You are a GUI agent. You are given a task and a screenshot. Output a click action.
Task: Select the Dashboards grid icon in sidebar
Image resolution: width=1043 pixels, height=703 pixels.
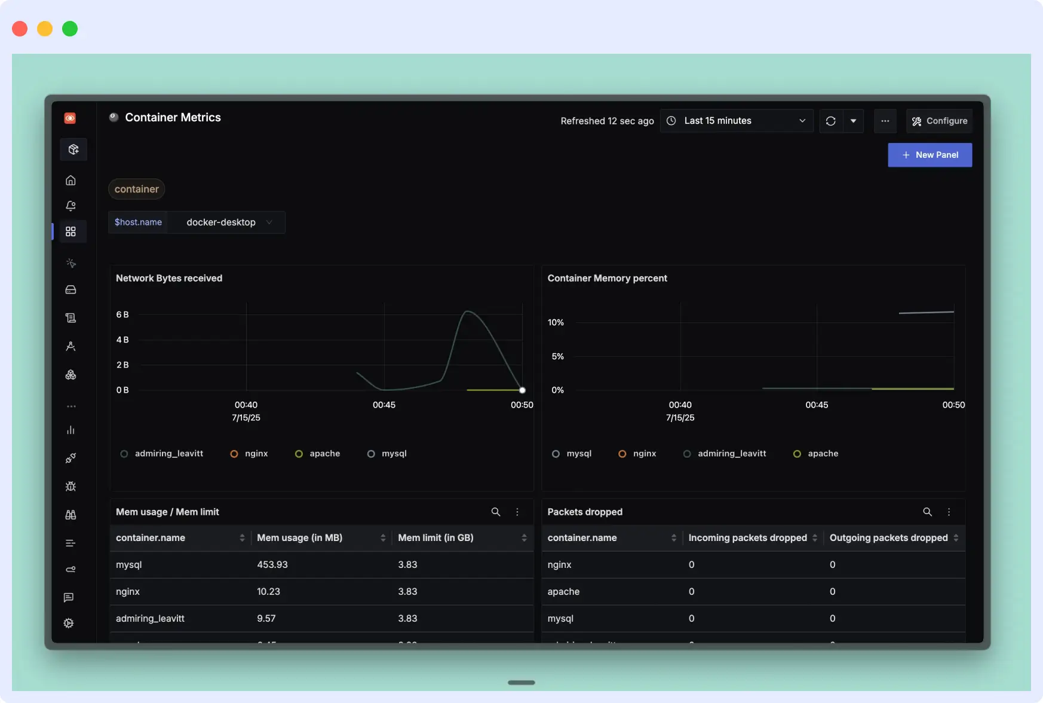pyautogui.click(x=71, y=231)
